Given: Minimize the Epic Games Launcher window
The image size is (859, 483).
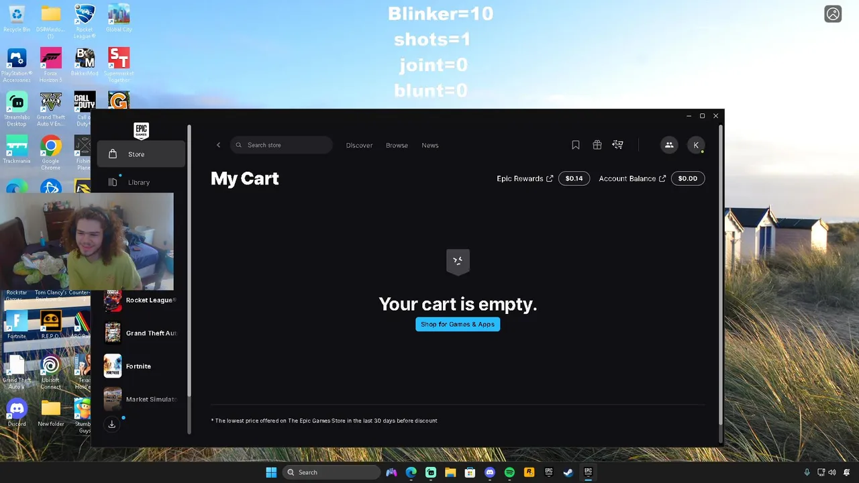Looking at the screenshot, I should pyautogui.click(x=689, y=116).
